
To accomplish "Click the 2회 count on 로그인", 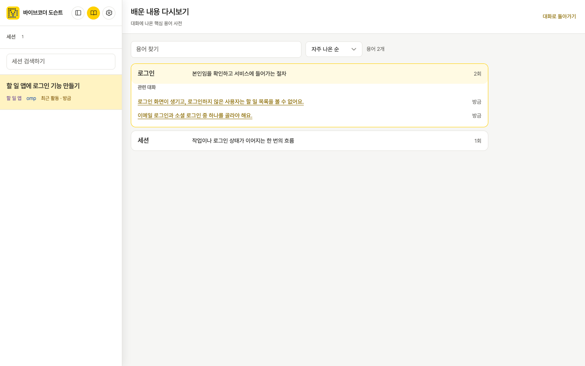I will [477, 74].
